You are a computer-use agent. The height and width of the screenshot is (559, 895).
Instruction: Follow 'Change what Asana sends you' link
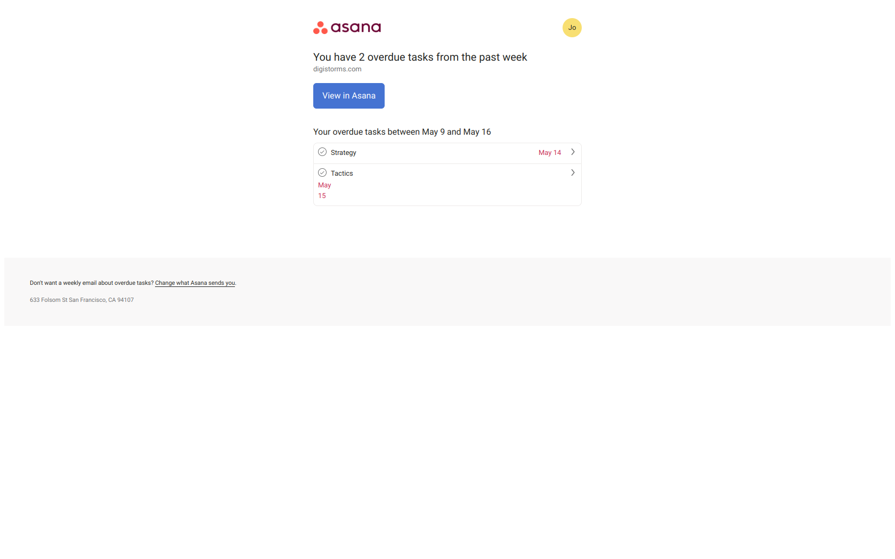click(195, 283)
